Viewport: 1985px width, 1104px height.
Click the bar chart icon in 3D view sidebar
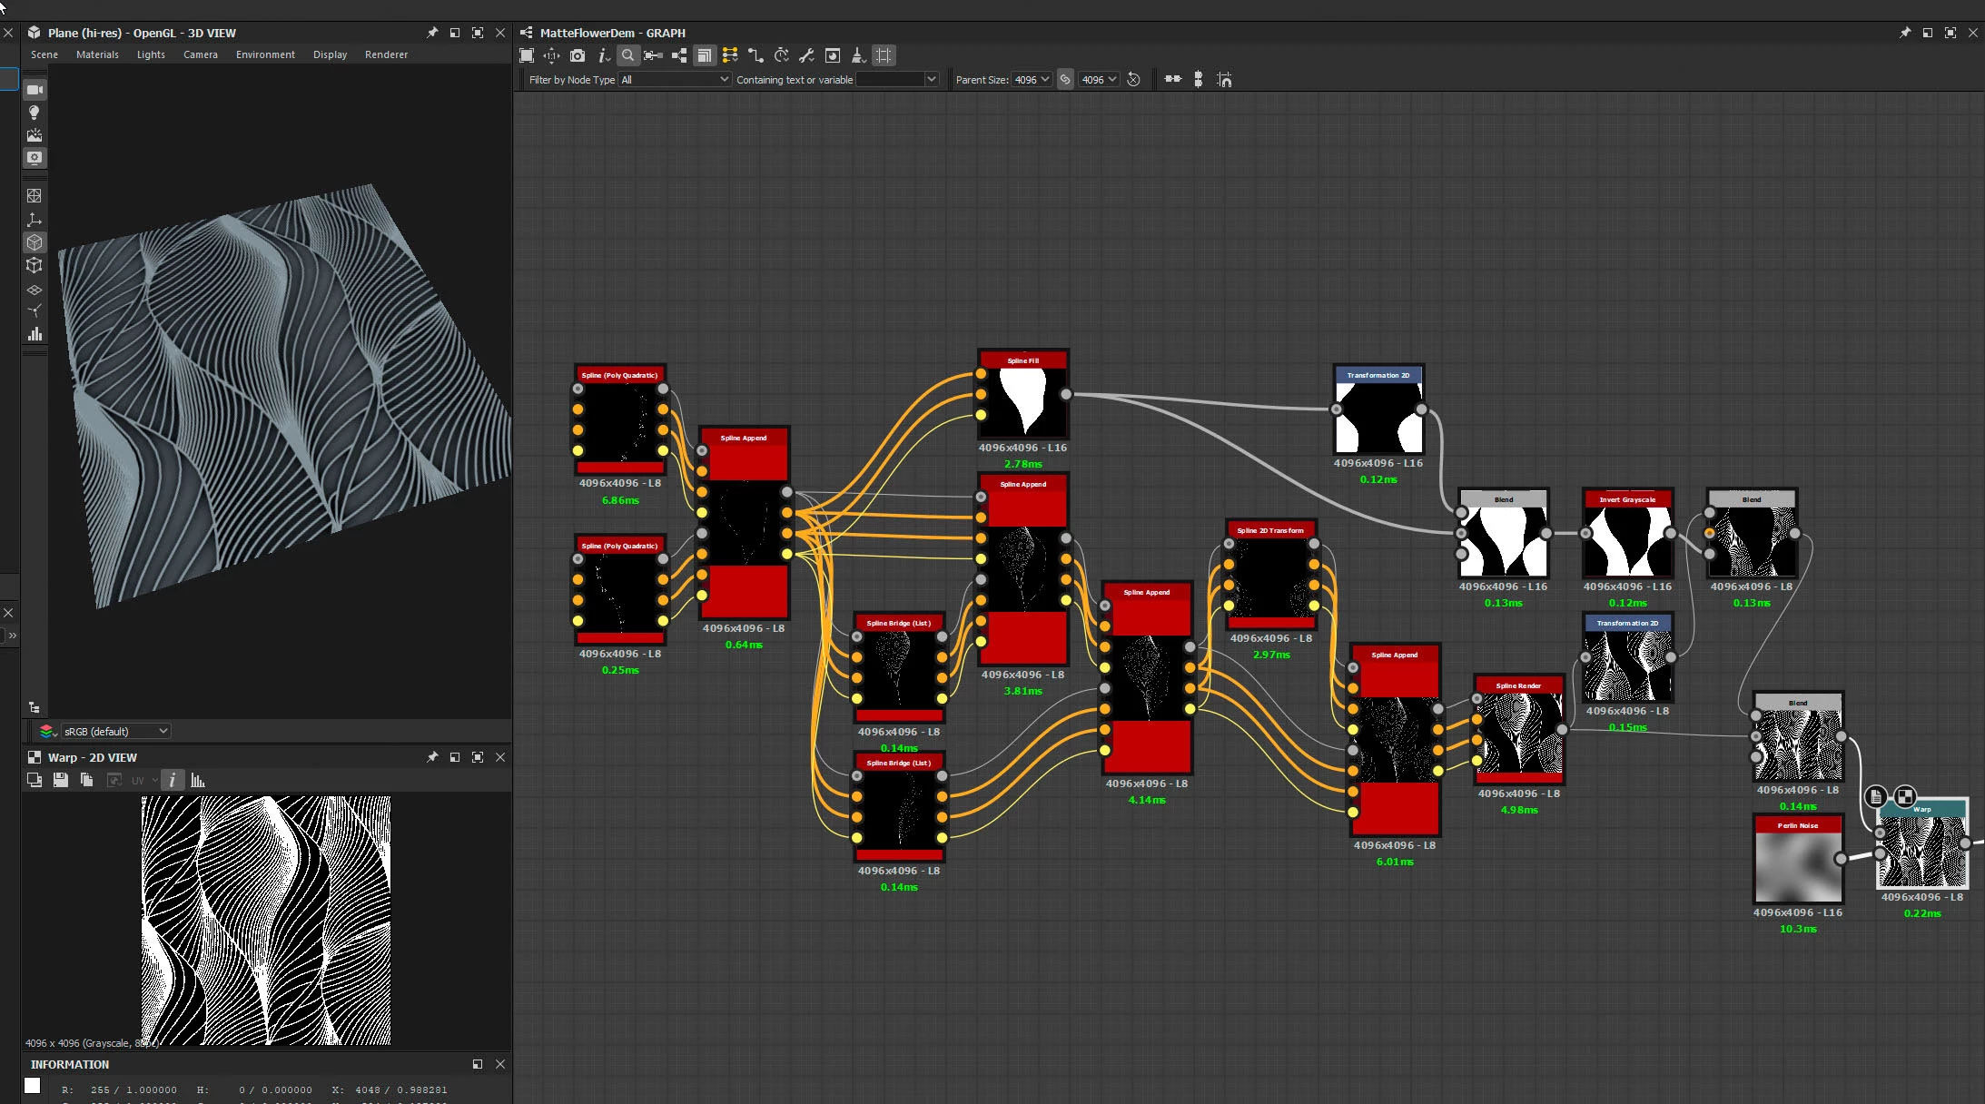click(35, 334)
